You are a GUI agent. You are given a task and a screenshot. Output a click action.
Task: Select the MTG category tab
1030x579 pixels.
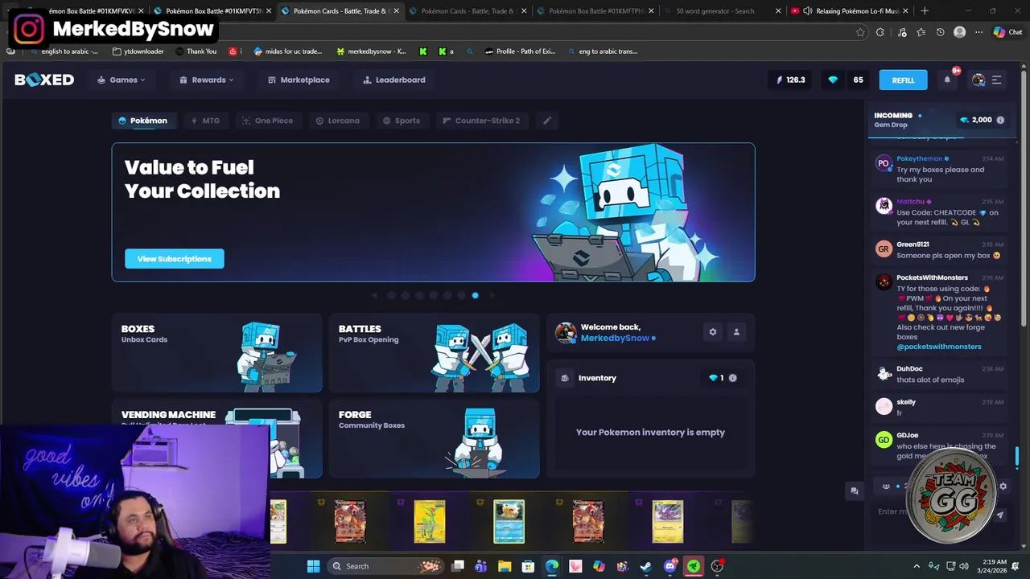coord(205,121)
